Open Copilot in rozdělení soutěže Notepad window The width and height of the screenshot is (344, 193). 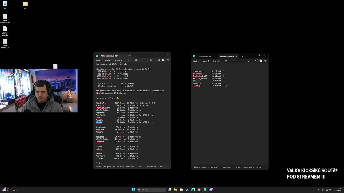pyautogui.click(x=248, y=61)
